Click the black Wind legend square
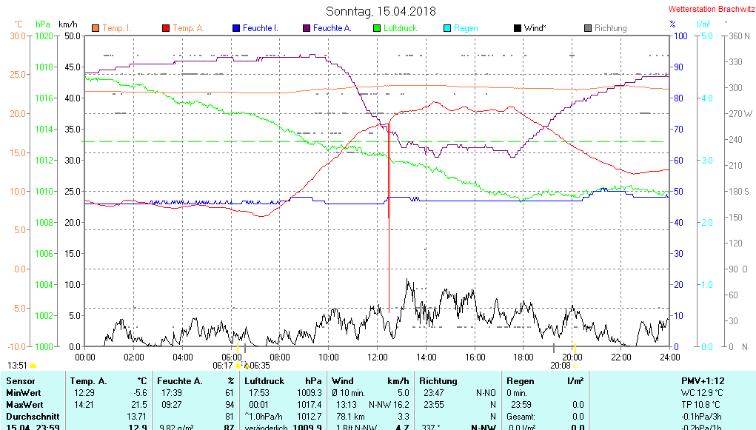The width and height of the screenshot is (756, 430). pos(517,28)
